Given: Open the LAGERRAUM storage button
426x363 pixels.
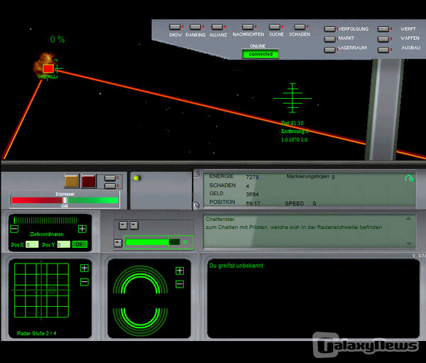Looking at the screenshot, I should (329, 50).
